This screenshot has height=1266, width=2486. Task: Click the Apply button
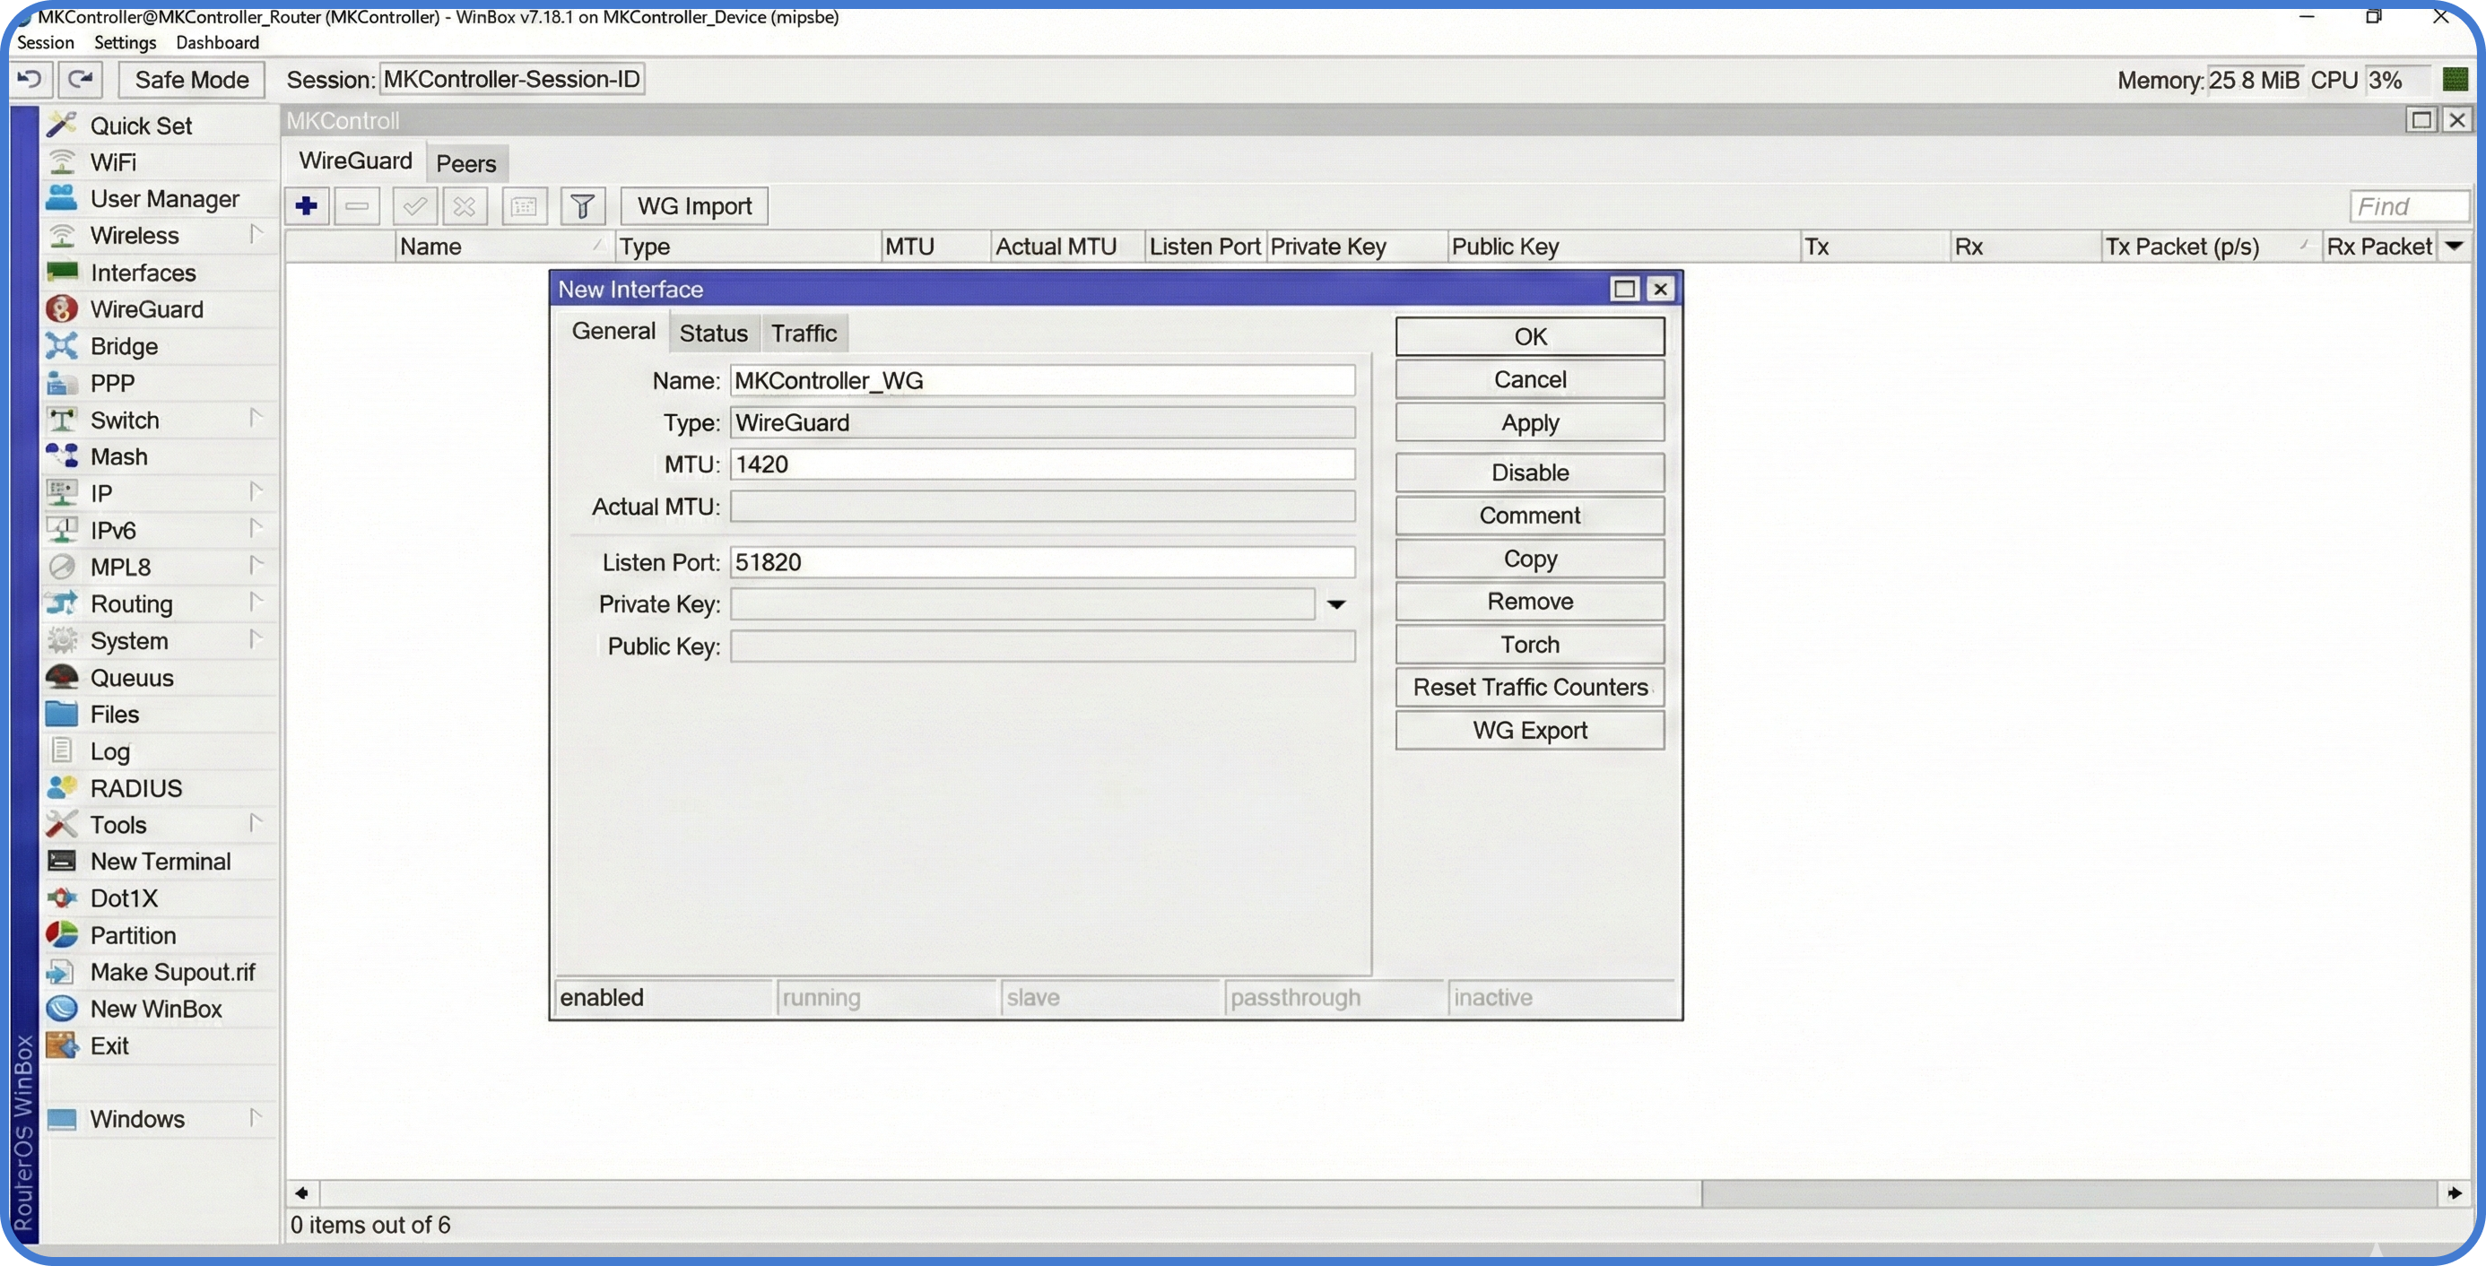tap(1529, 421)
